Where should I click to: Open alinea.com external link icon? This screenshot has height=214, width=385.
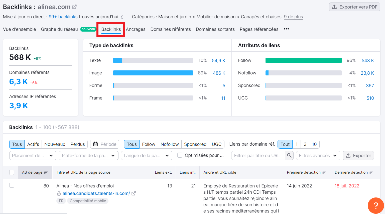pyautogui.click(x=74, y=7)
